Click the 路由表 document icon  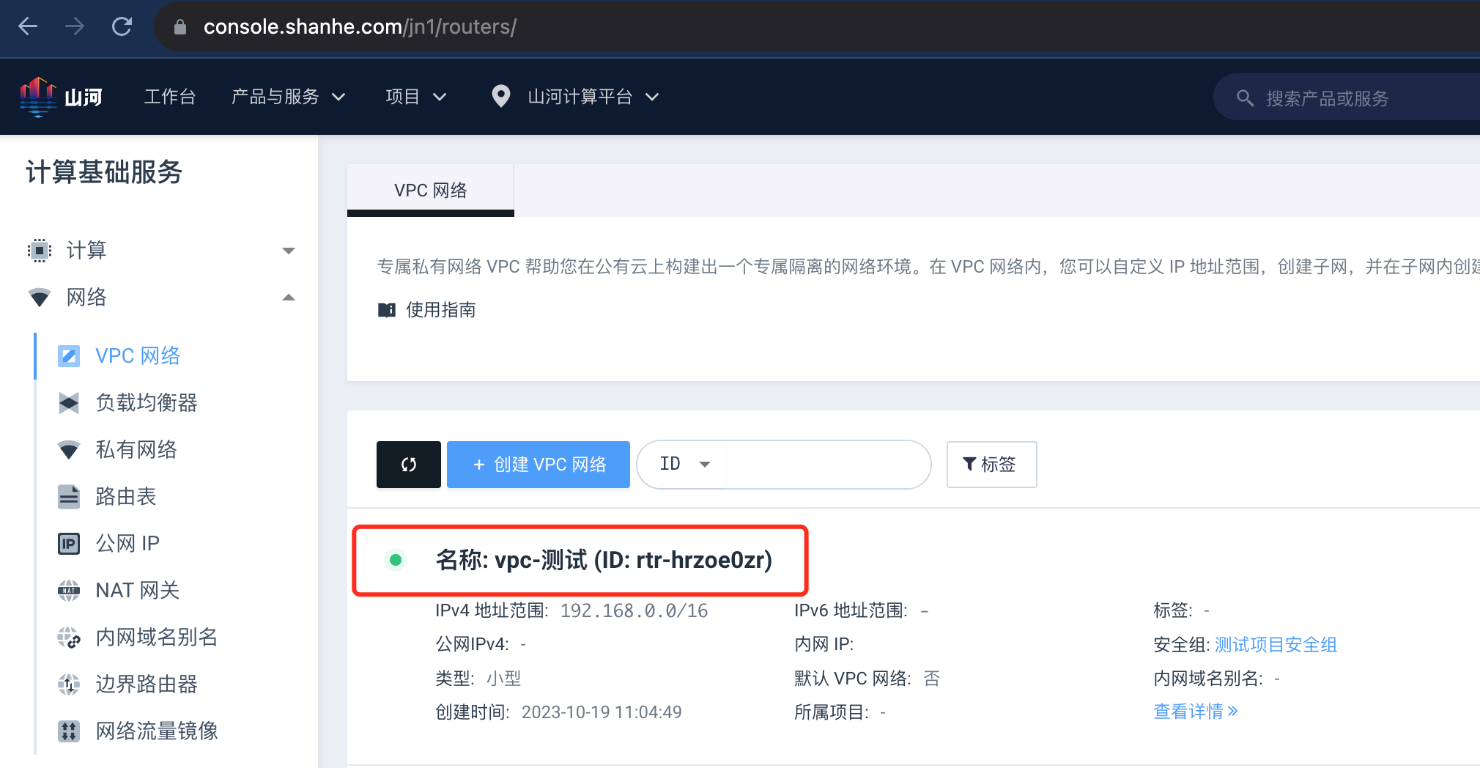tap(69, 497)
